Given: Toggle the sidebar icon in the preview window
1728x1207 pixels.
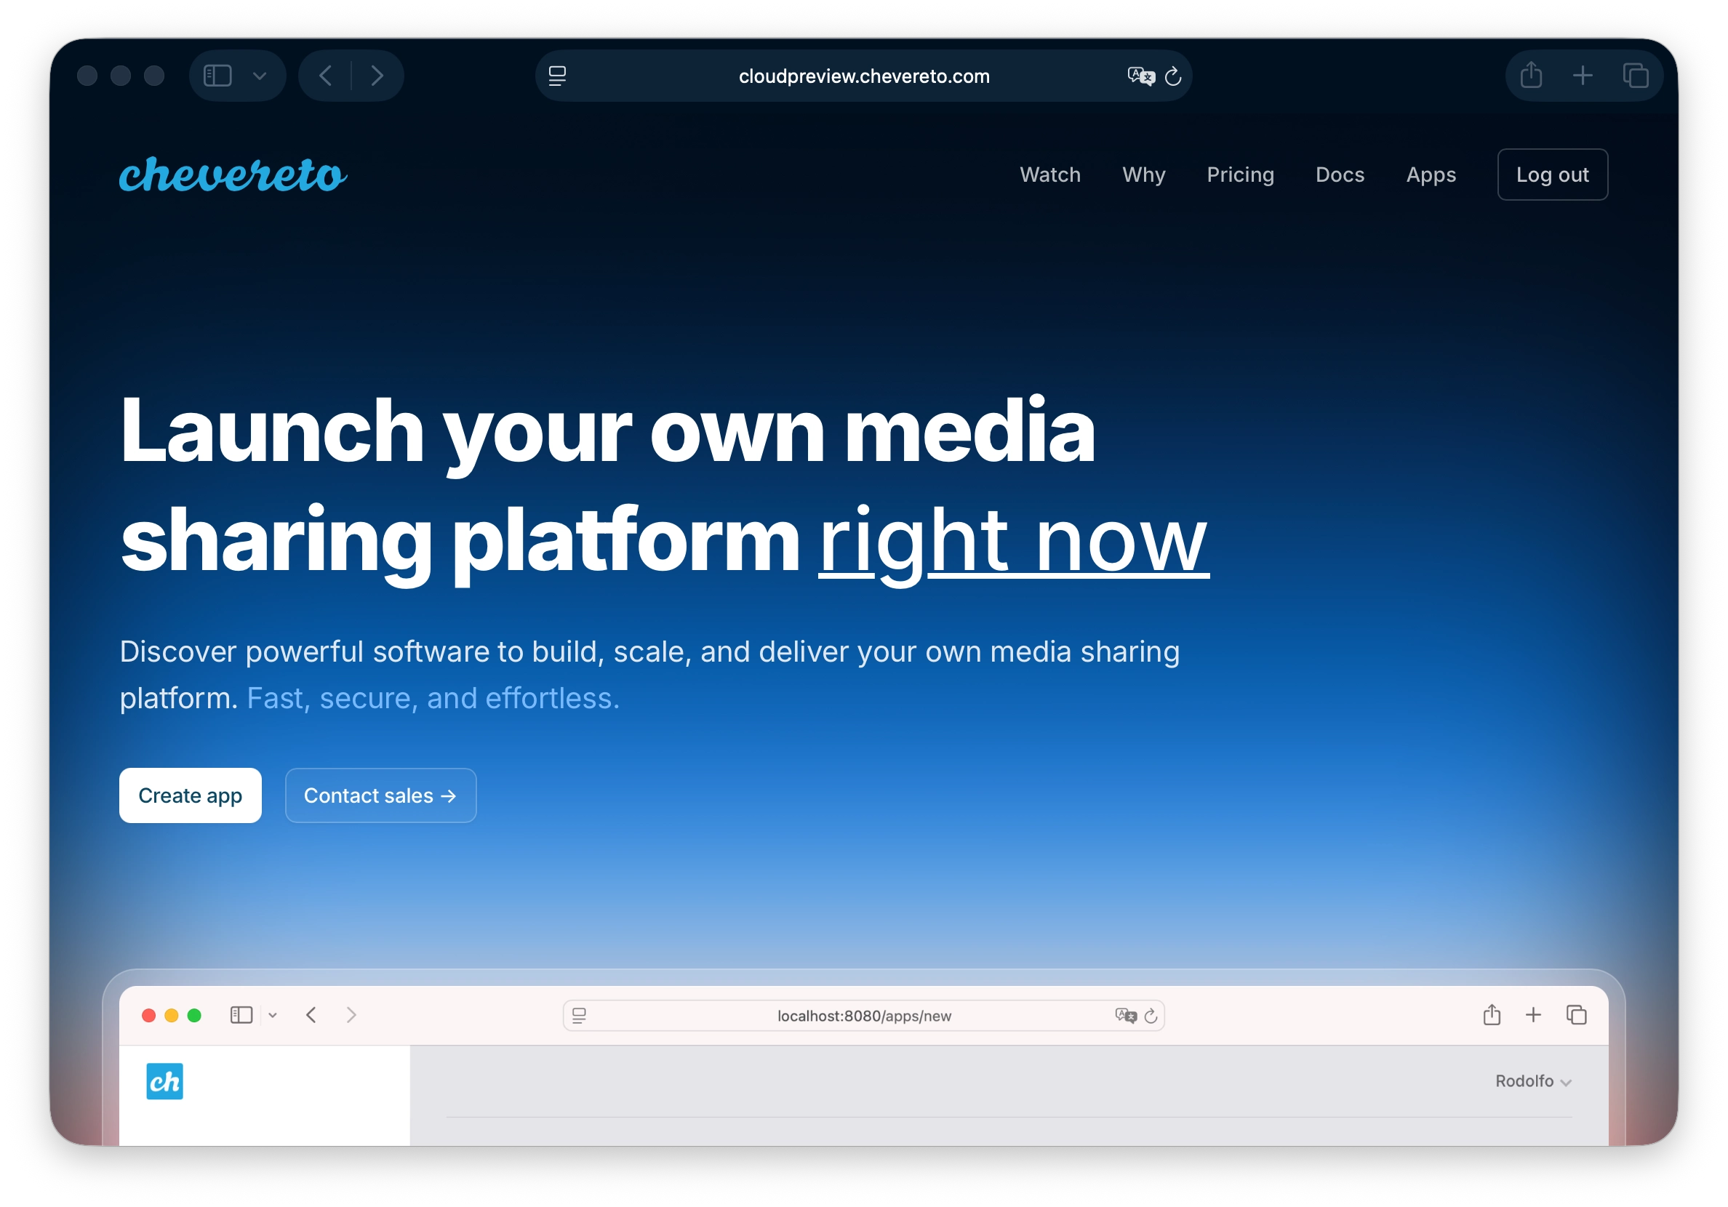Looking at the screenshot, I should [x=241, y=1015].
